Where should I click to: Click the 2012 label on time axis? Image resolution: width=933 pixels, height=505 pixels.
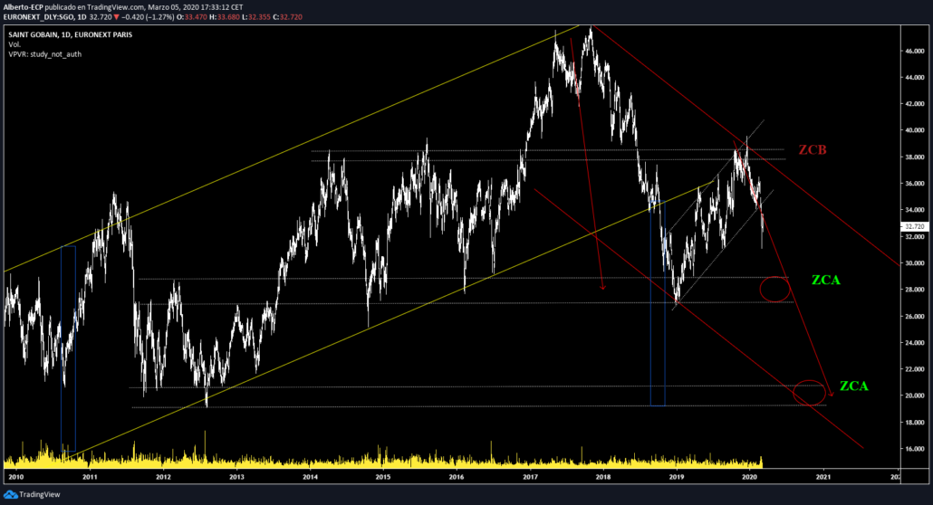coord(163,476)
